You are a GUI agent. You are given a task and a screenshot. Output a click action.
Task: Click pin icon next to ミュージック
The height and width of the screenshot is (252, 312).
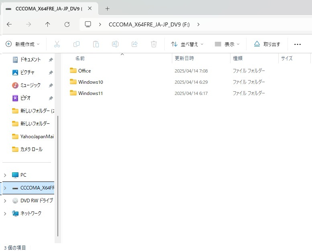pos(51,85)
